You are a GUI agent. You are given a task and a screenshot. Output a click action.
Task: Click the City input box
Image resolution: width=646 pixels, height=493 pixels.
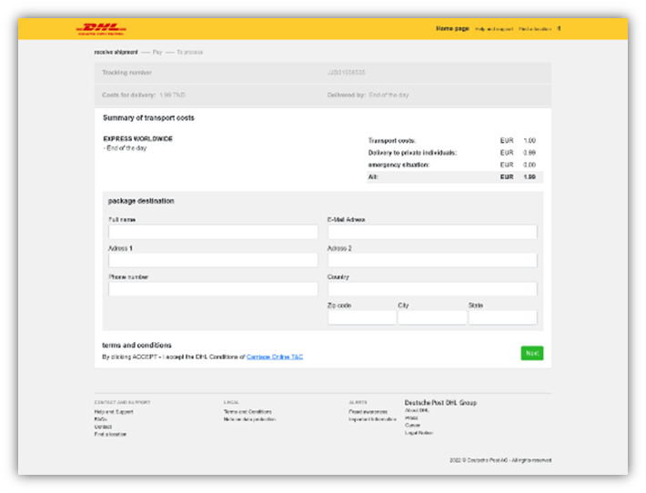pos(432,317)
